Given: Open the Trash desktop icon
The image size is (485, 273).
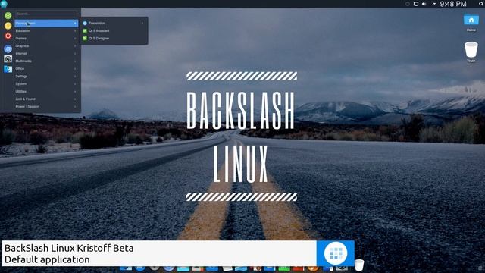Looking at the screenshot, I should pos(471,52).
